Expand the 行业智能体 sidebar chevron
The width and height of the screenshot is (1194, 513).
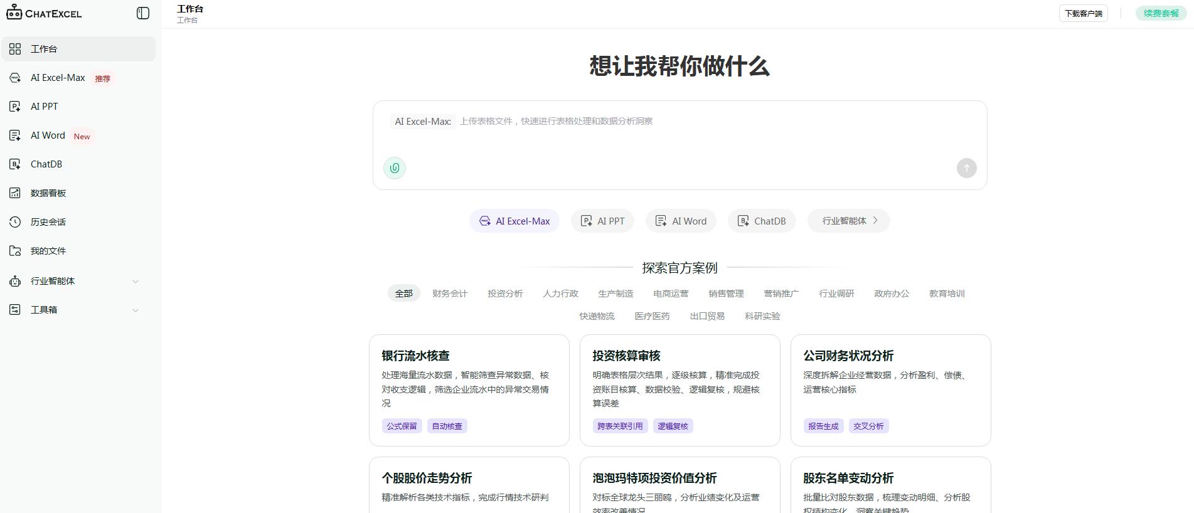pos(136,282)
